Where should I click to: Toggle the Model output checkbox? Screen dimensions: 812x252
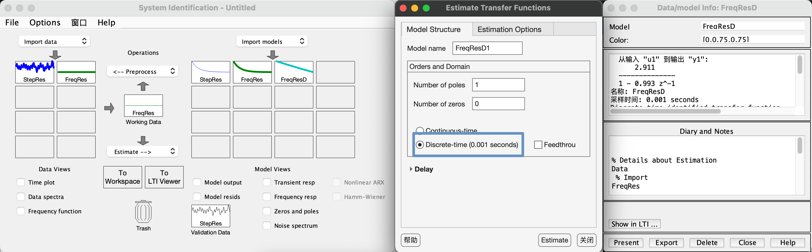tap(197, 183)
